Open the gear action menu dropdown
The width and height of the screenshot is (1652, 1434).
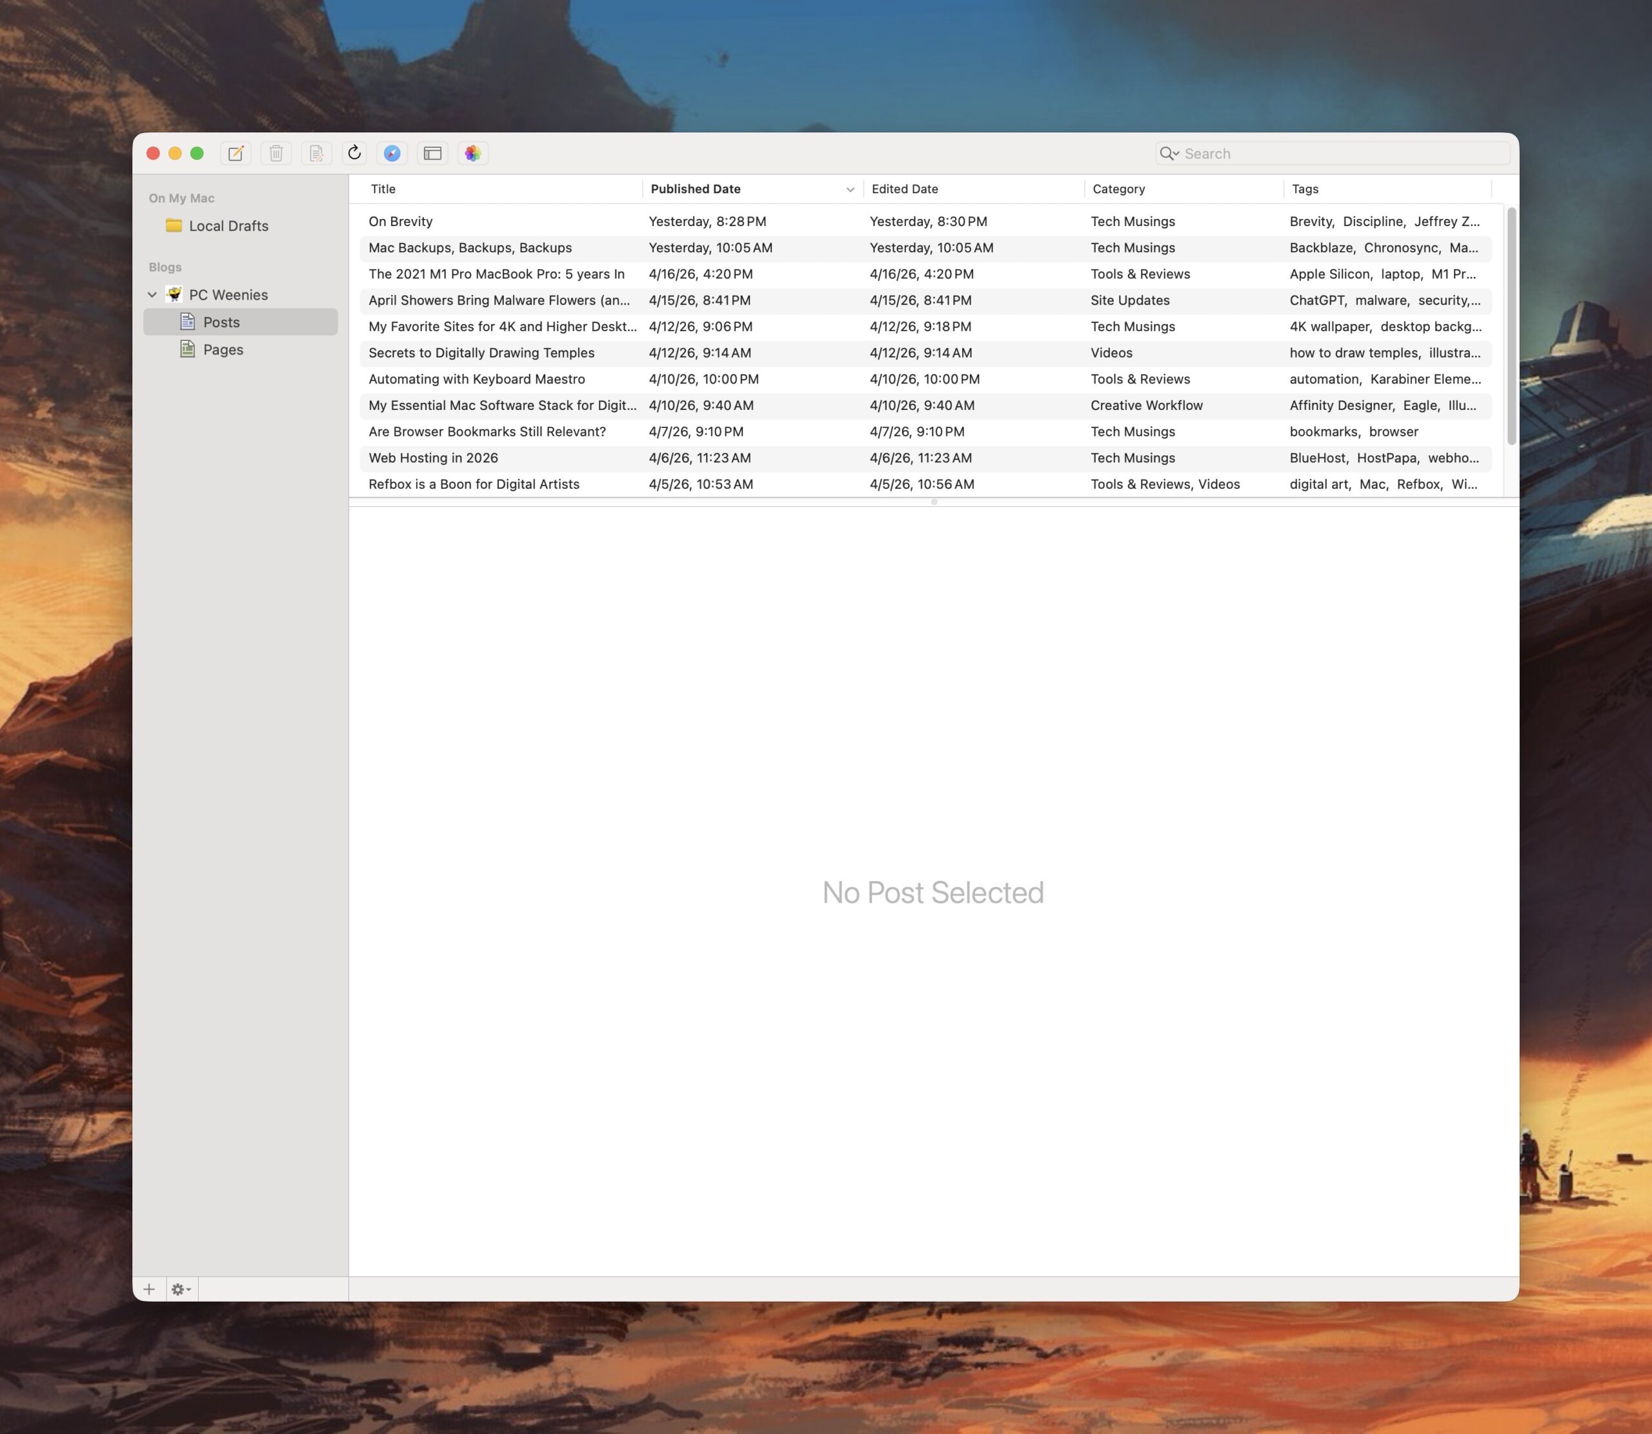(x=181, y=1289)
